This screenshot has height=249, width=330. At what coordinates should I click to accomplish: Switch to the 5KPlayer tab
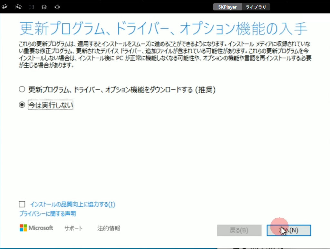[x=228, y=7]
